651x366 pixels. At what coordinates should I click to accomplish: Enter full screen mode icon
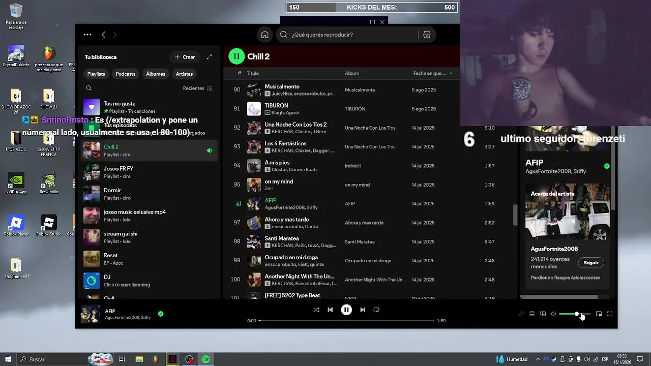(x=609, y=314)
